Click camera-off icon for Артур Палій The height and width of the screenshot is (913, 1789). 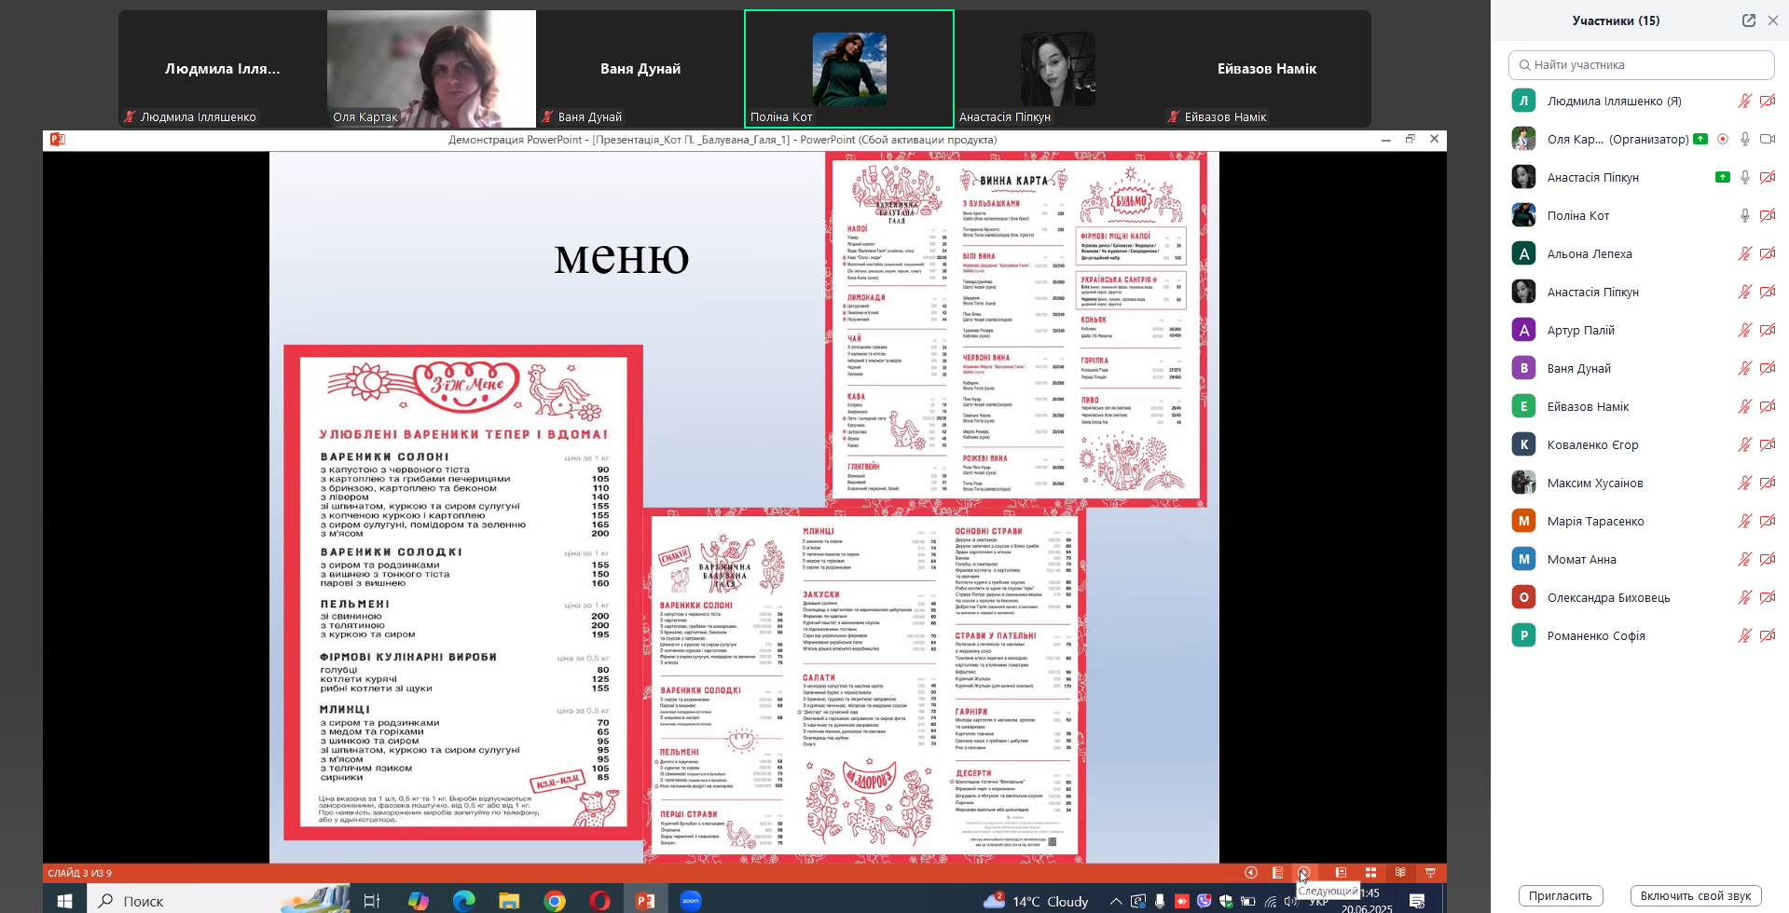pyautogui.click(x=1768, y=330)
